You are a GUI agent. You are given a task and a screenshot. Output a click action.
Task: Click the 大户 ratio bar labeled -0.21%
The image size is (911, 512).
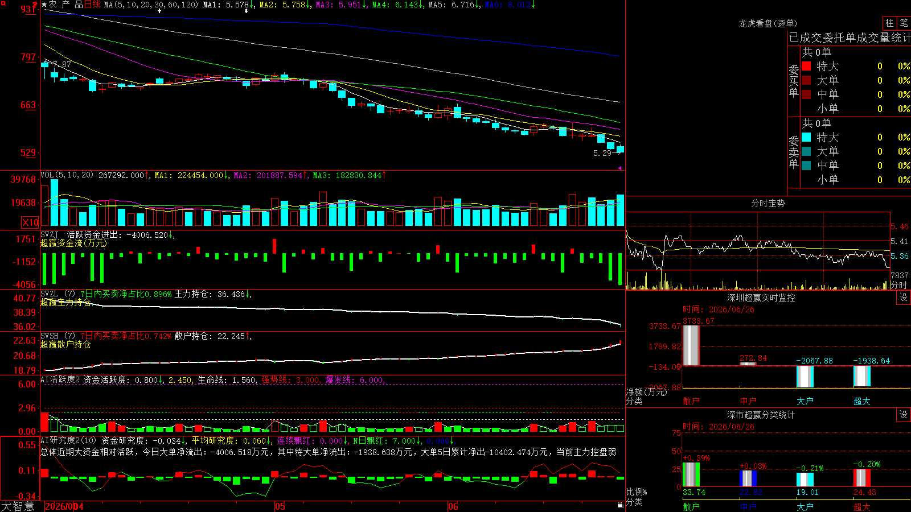805,480
